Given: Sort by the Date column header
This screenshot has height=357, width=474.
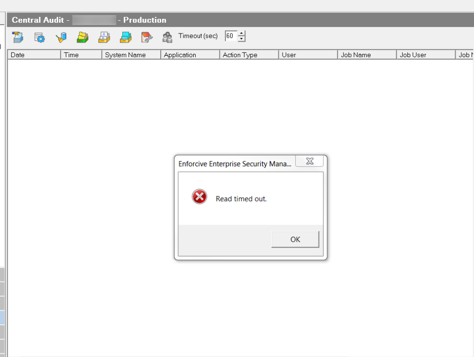Looking at the screenshot, I should coord(34,55).
